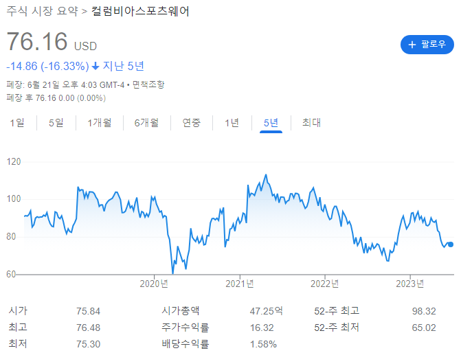The height and width of the screenshot is (355, 461).
Task: Click the 52-주 최저 label
Action: [337, 328]
